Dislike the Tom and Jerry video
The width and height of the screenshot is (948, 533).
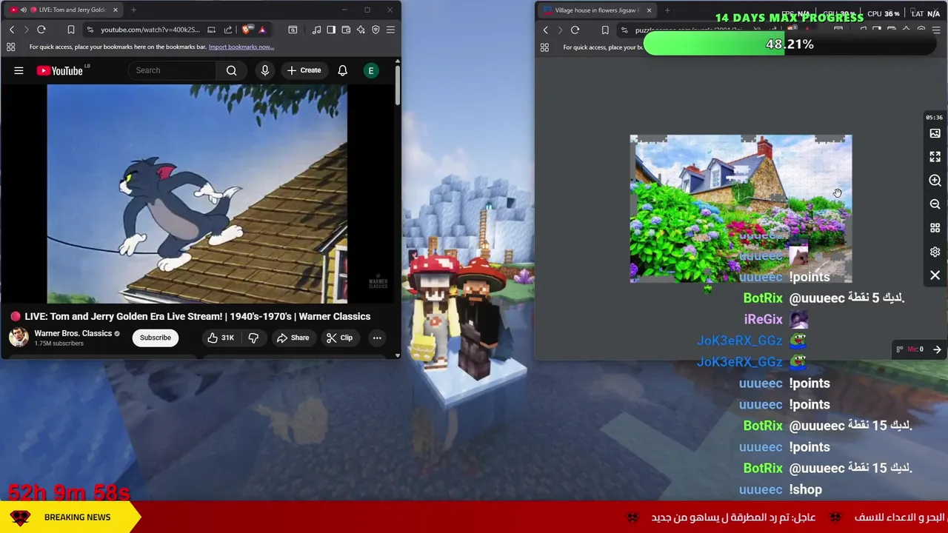(253, 338)
